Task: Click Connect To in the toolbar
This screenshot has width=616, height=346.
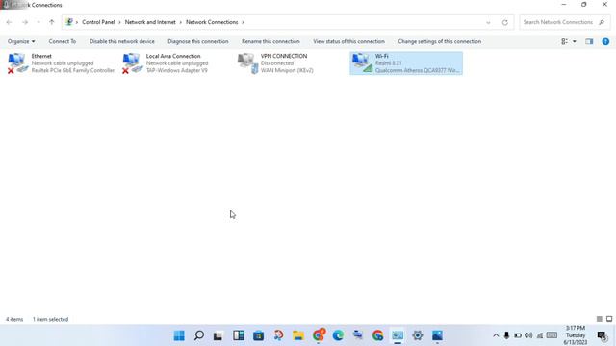Action: 62,41
